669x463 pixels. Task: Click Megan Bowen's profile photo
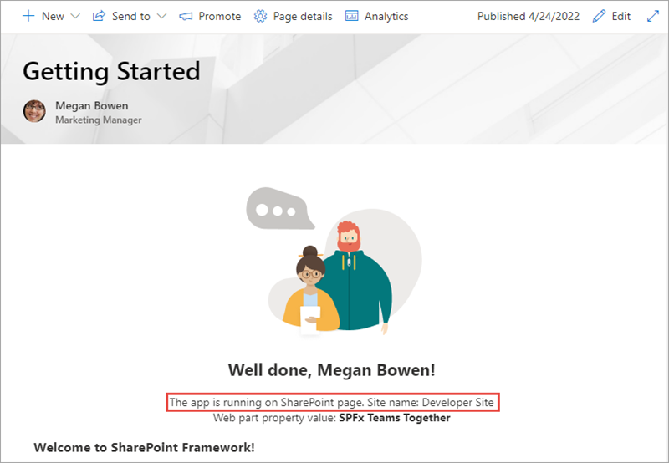(x=34, y=111)
